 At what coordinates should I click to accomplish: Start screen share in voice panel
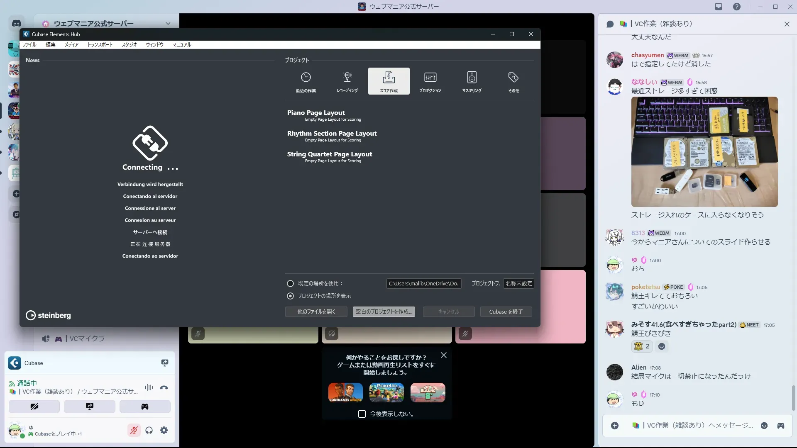click(89, 407)
